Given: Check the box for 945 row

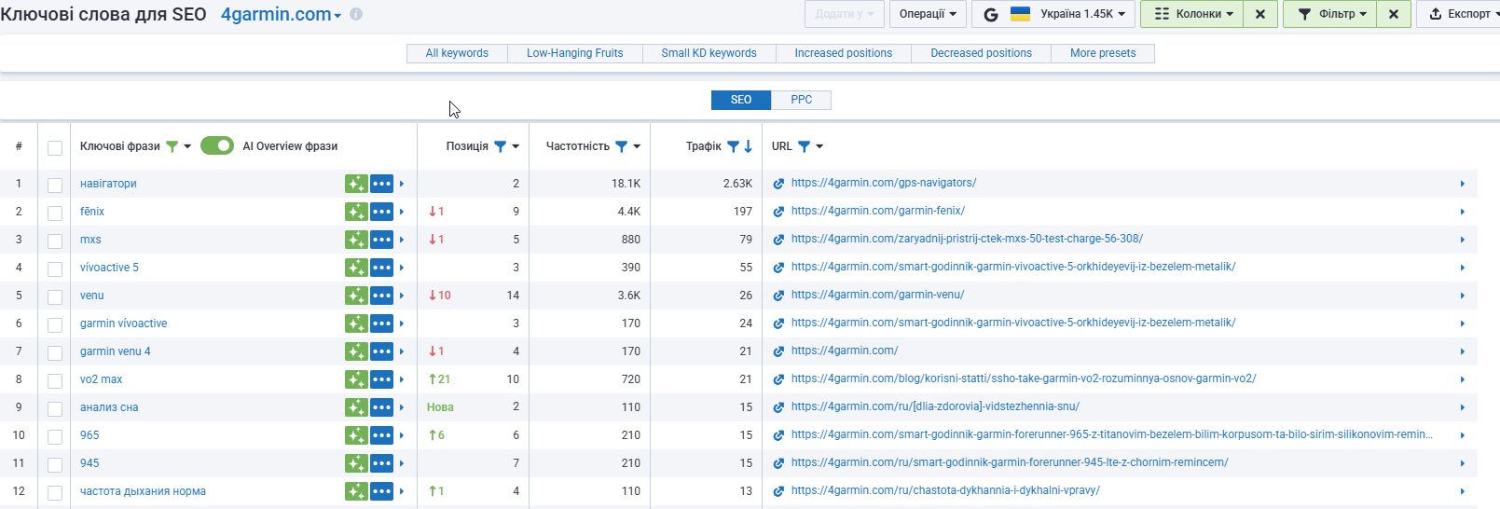Looking at the screenshot, I should pos(55,464).
